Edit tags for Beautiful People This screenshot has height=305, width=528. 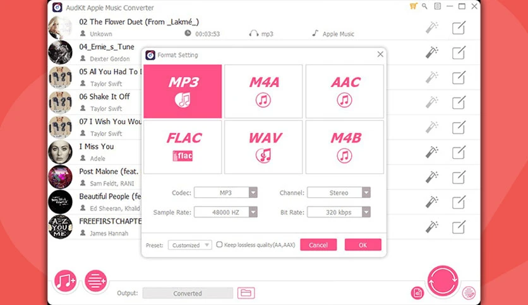(459, 202)
